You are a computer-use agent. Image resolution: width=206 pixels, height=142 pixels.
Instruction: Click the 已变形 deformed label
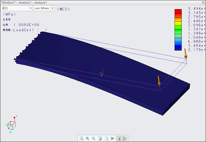(x=7, y=19)
